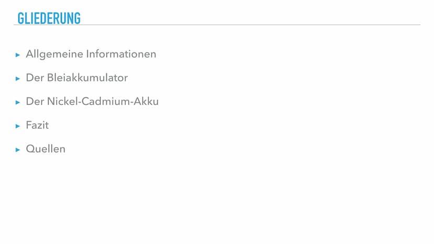Screen dimensions: 434x244
Task: Click the bullet arrow before Fazit
Action: [18, 126]
